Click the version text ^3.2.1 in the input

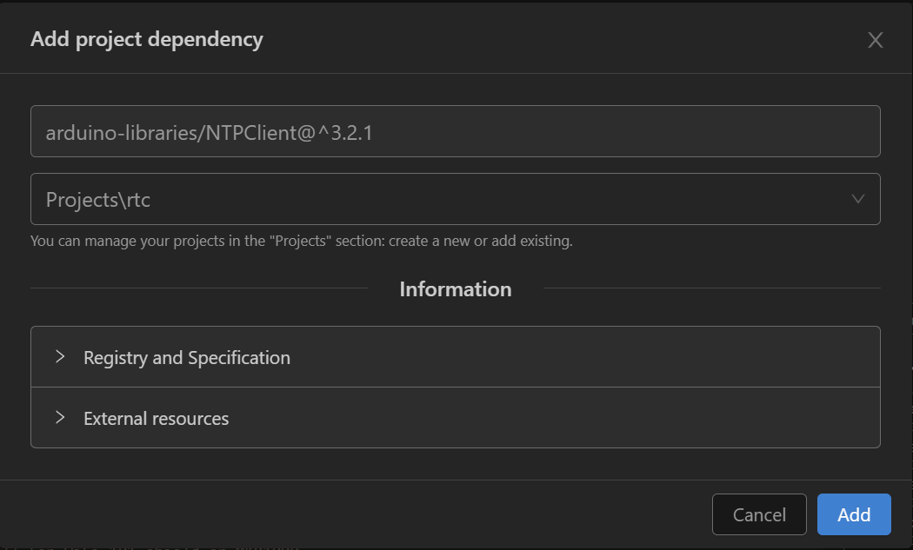click(344, 133)
